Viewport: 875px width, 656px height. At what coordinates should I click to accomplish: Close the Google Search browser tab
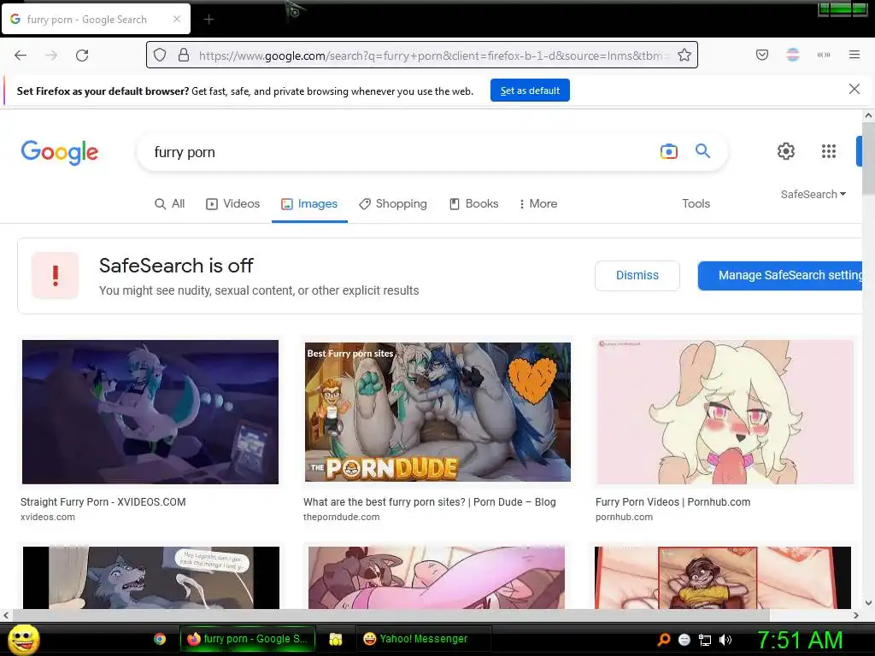(176, 19)
